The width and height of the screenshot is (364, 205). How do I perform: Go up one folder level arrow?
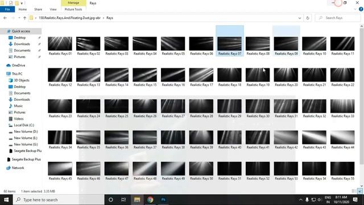[x=24, y=18]
